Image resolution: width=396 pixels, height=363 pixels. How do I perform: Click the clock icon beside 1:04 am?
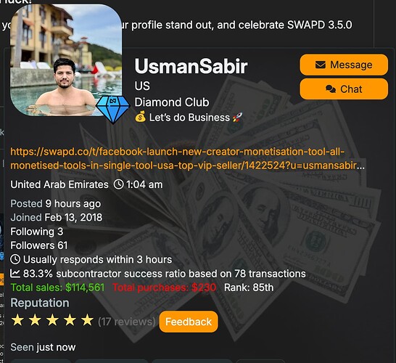click(x=118, y=184)
